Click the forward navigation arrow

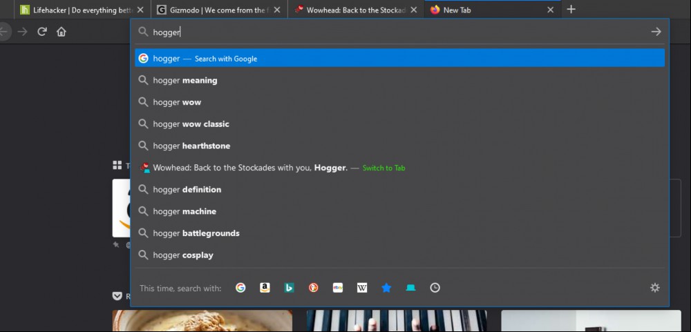pos(23,32)
